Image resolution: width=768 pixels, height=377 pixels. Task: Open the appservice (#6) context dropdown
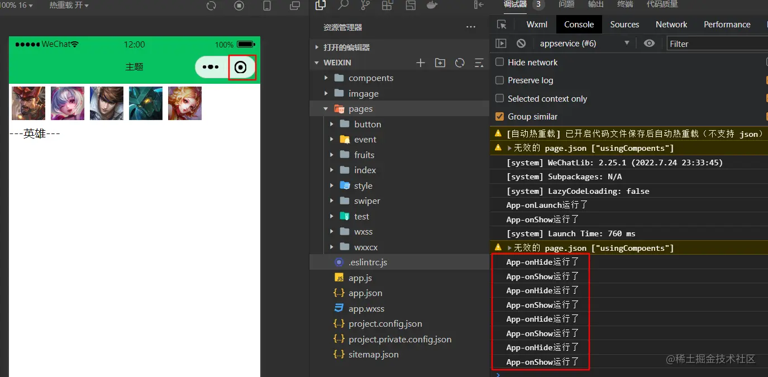pos(584,43)
